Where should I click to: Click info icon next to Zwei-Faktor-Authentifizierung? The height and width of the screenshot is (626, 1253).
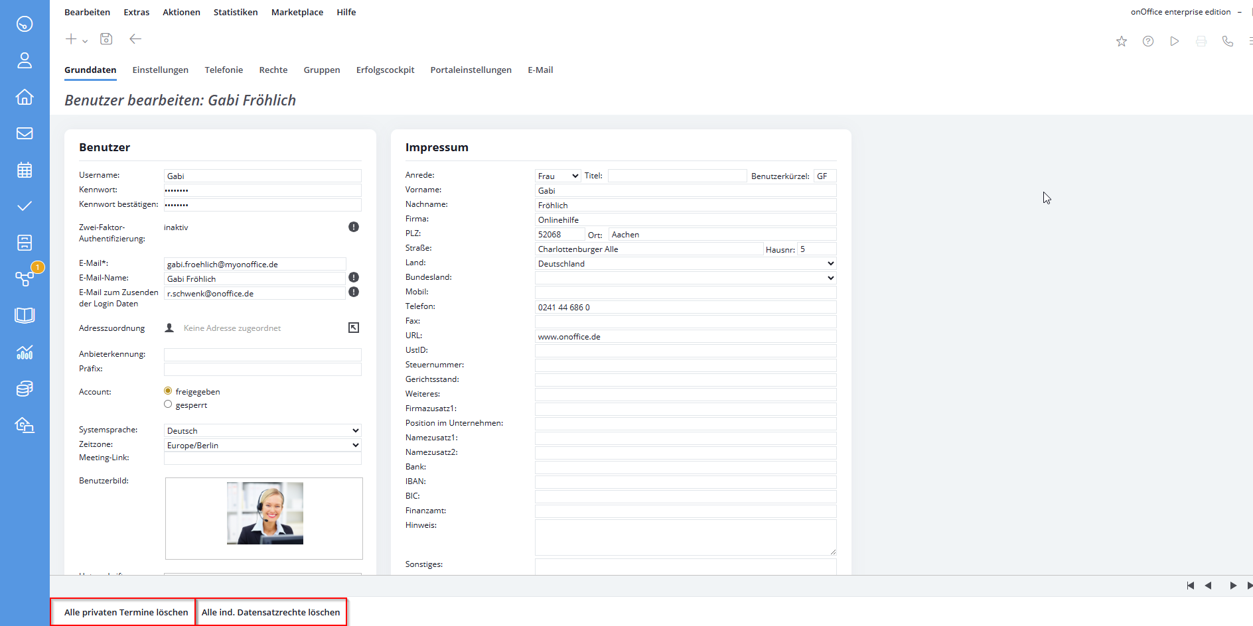tap(354, 227)
